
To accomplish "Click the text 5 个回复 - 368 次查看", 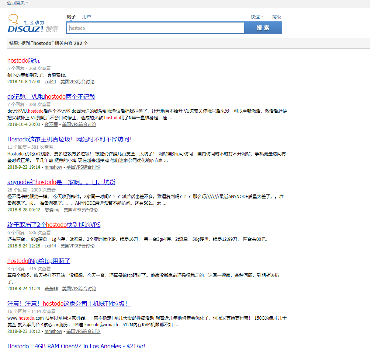I will click(x=29, y=68).
